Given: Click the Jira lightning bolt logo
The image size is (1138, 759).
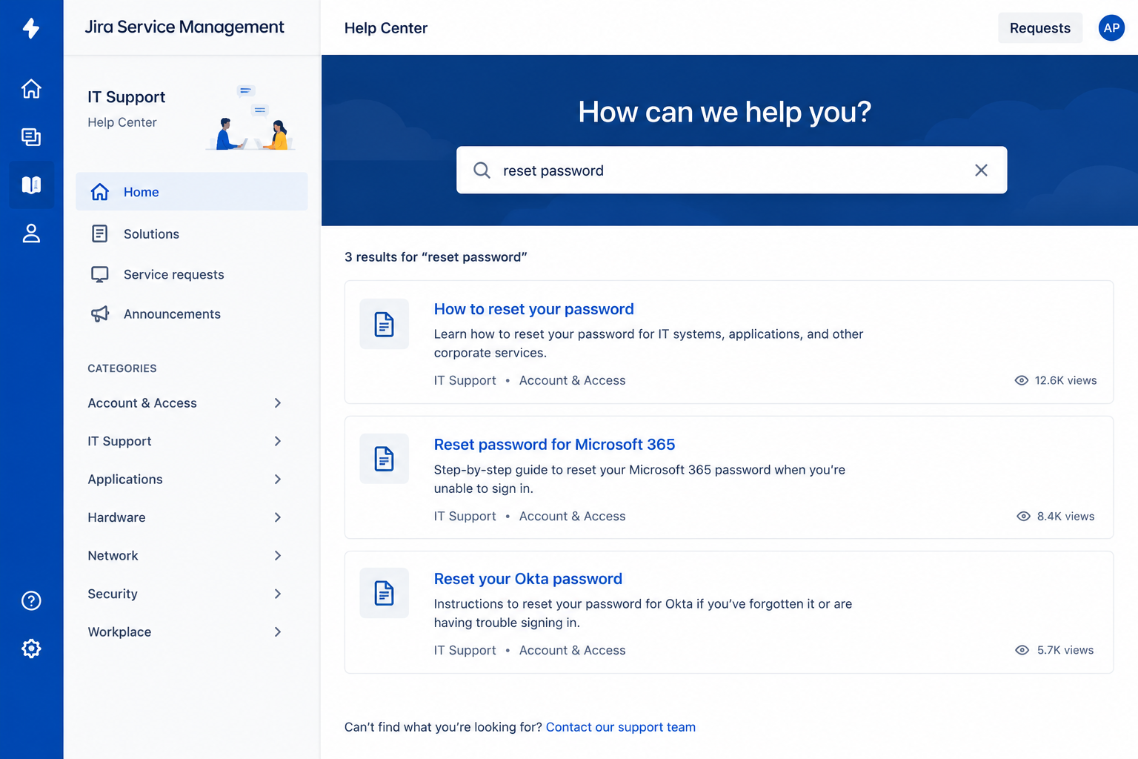Looking at the screenshot, I should (x=31, y=28).
